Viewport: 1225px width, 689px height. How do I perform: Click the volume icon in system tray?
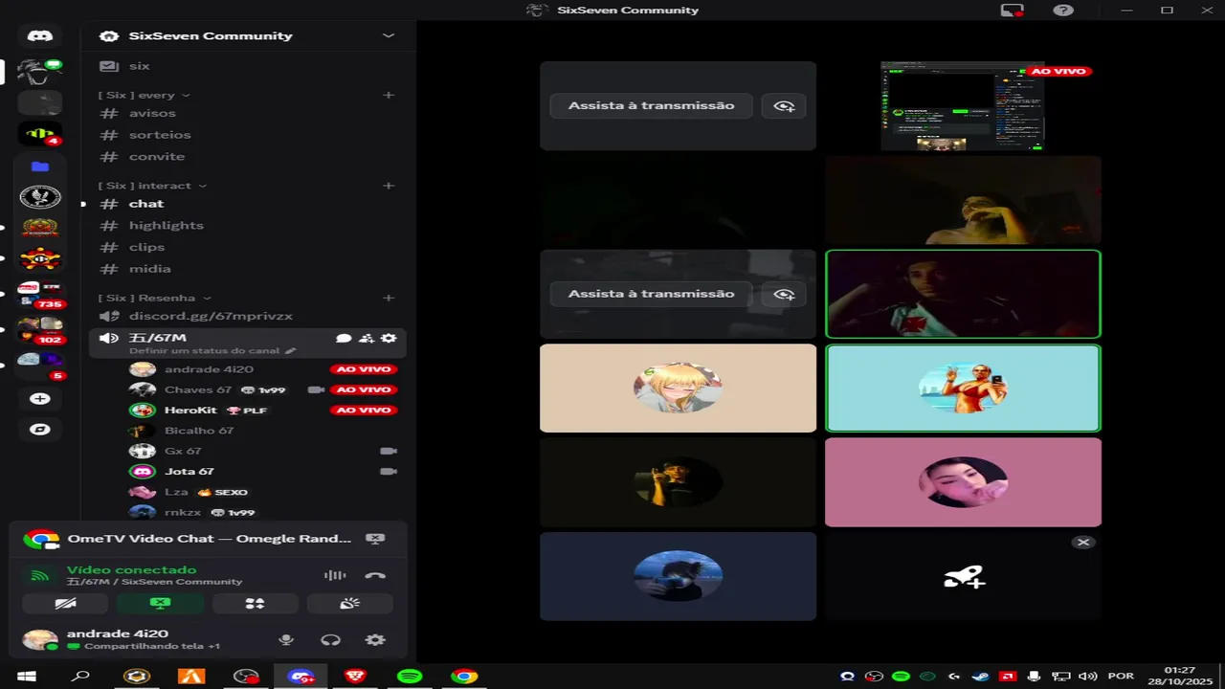(x=1087, y=677)
